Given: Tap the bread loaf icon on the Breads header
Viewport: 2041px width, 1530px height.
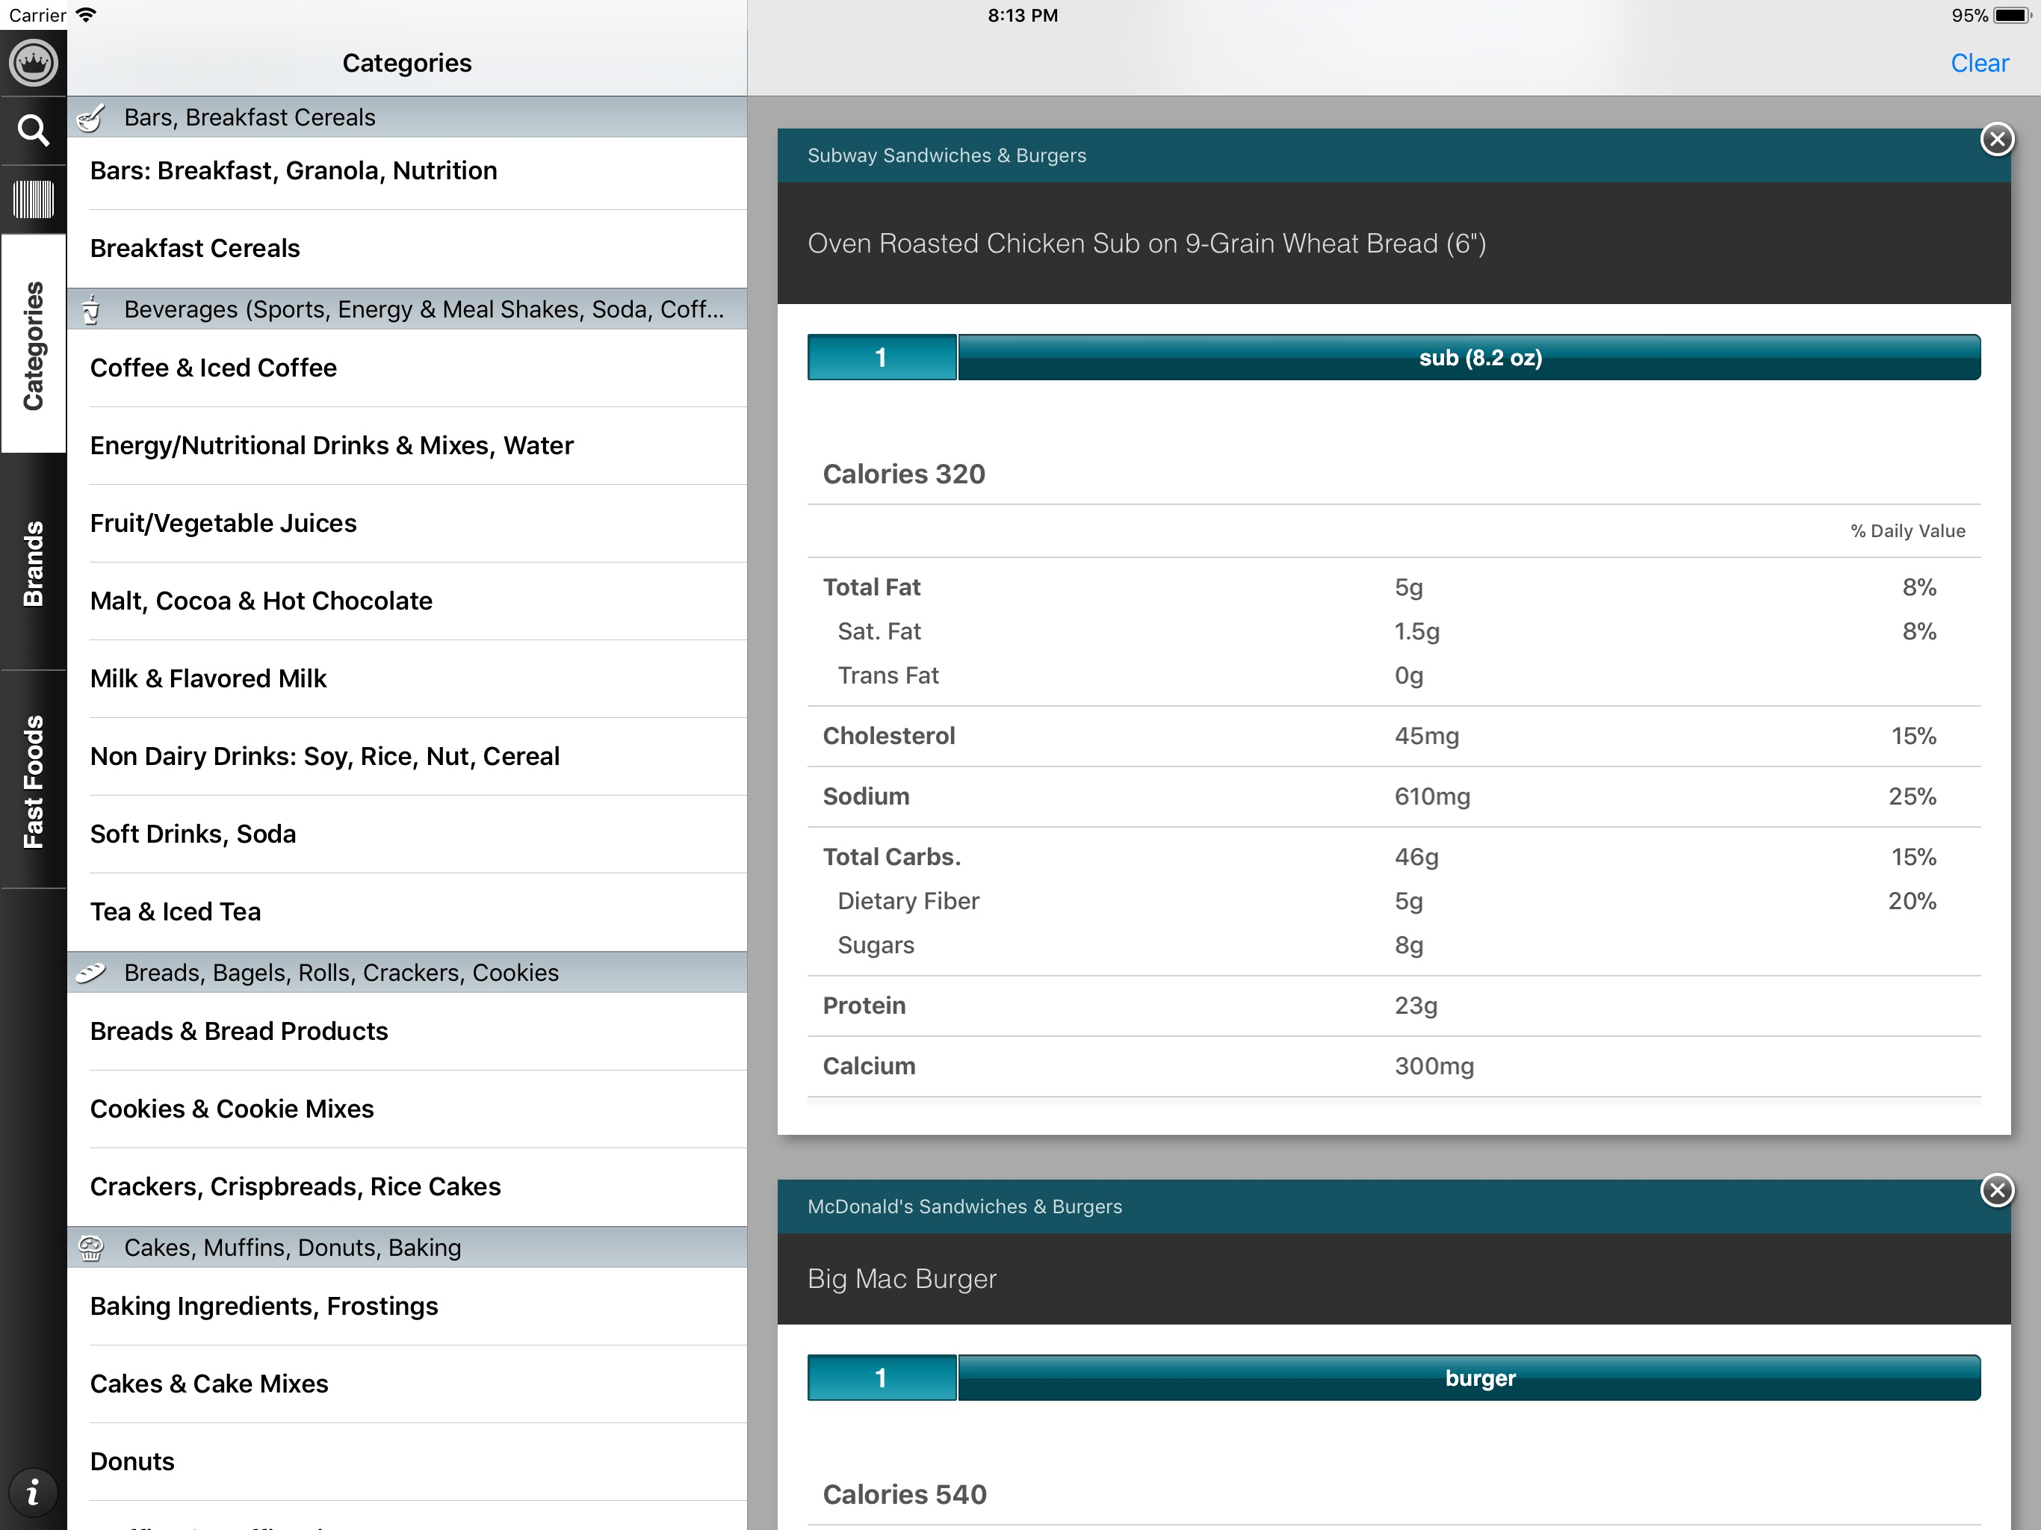Looking at the screenshot, I should [x=90, y=973].
